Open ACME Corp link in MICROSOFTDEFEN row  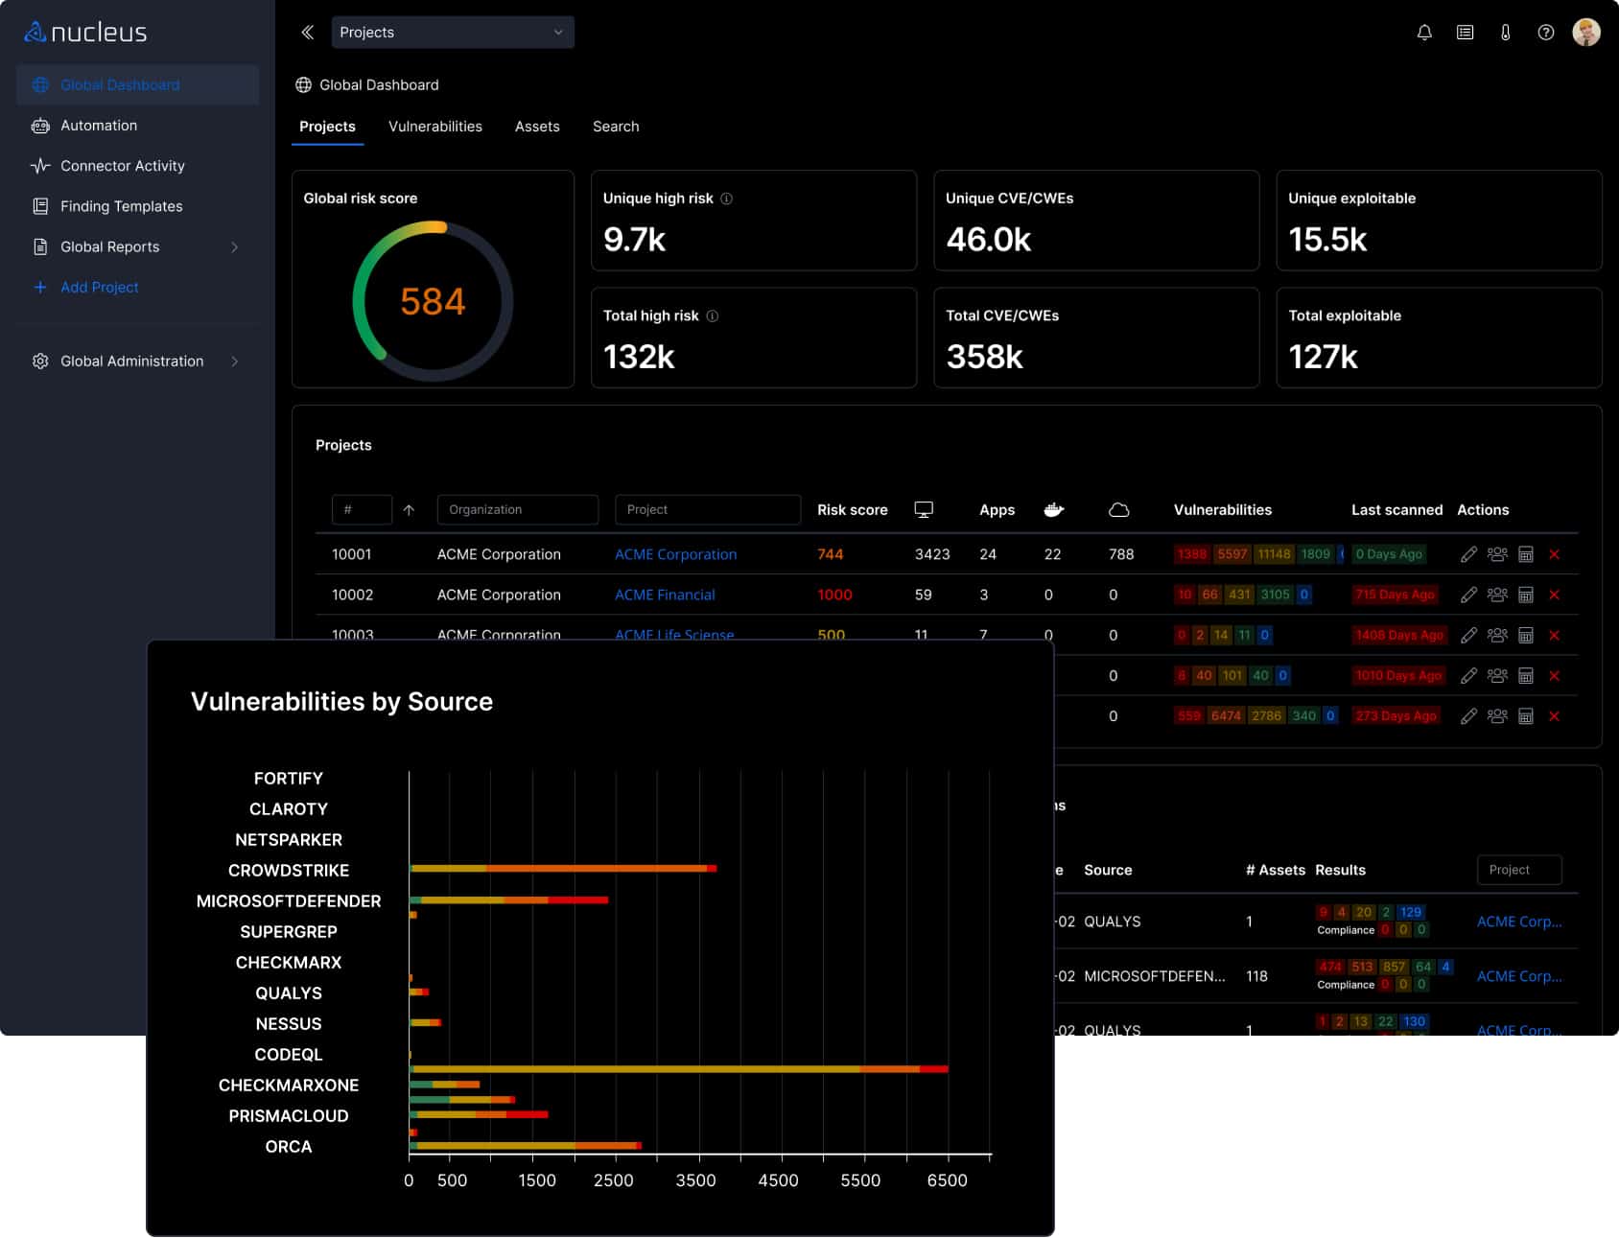pyautogui.click(x=1519, y=976)
